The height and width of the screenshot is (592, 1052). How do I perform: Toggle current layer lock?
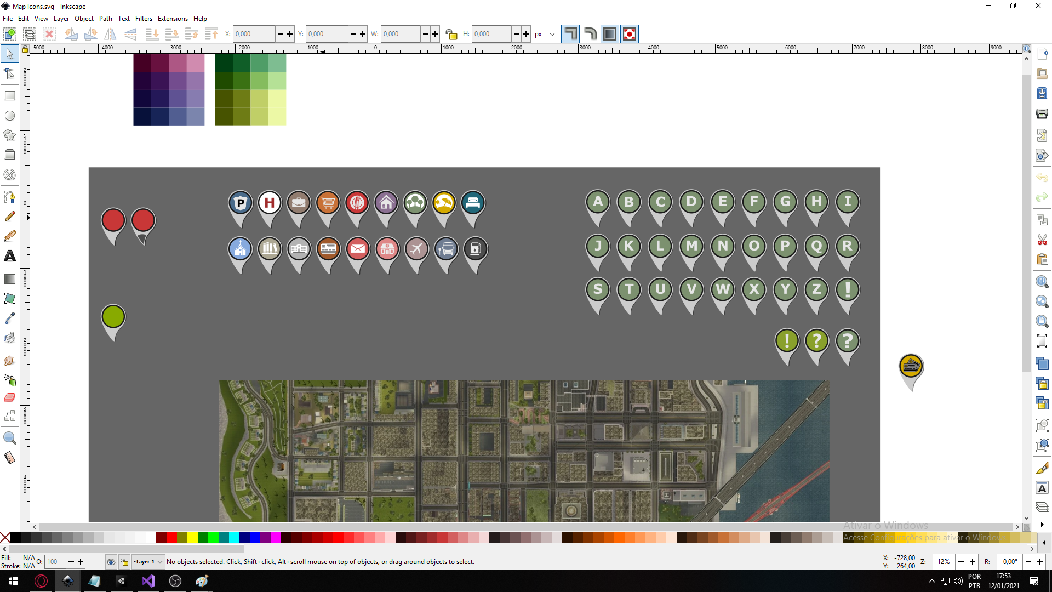coord(124,562)
